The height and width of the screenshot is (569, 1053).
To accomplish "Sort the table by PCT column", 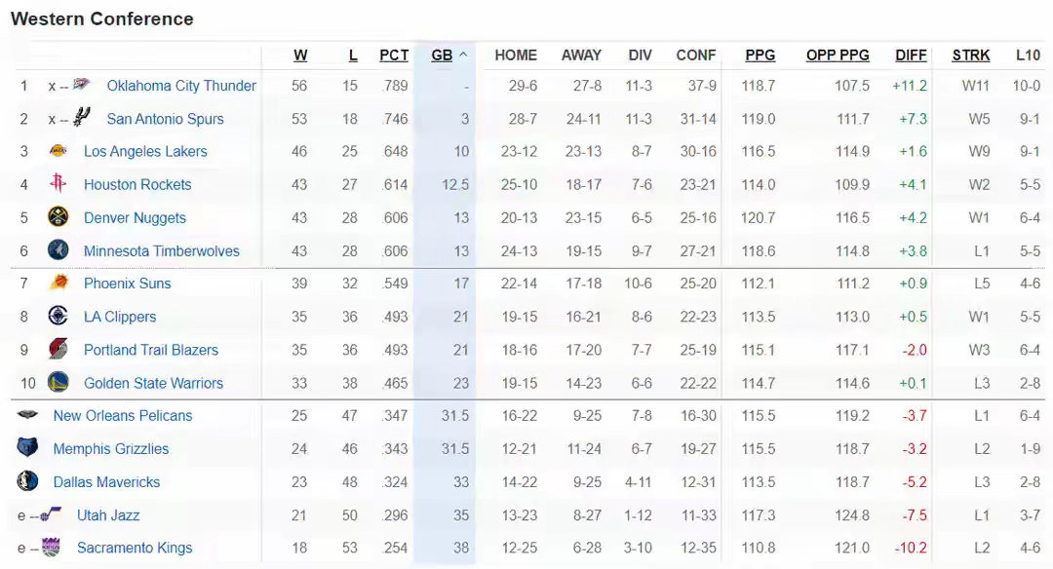I will (394, 56).
